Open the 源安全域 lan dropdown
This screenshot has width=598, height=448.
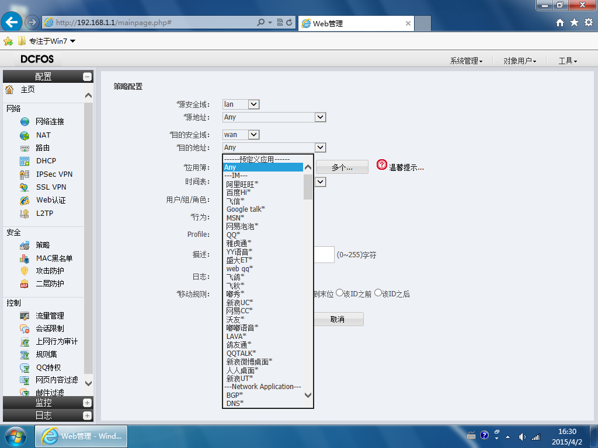[241, 104]
